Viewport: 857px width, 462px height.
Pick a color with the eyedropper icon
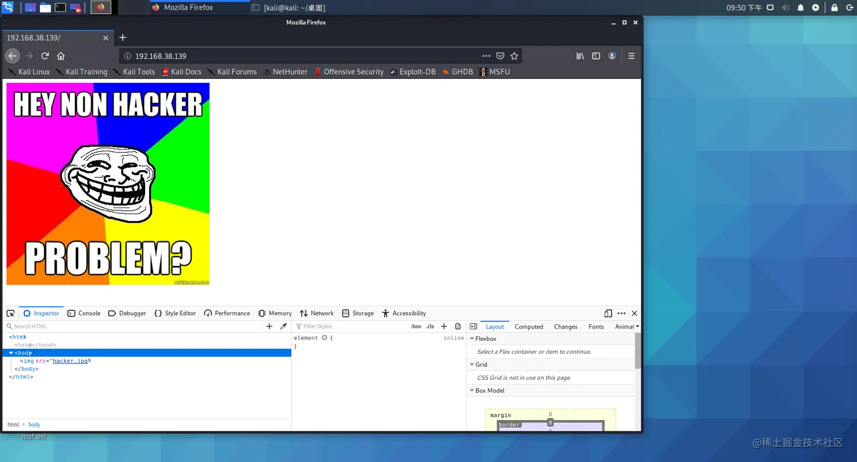tap(283, 327)
